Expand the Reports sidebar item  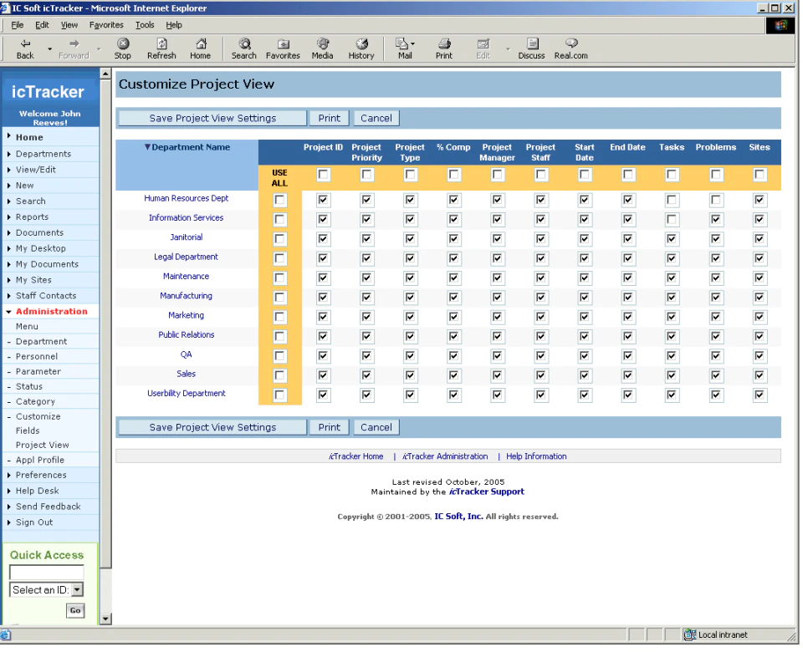[32, 217]
